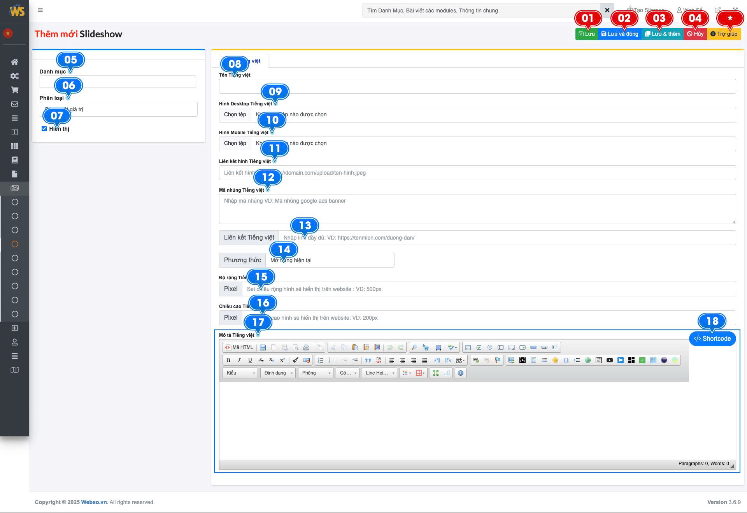Toggle bold formatting in the editor
This screenshot has height=513, width=747.
[x=228, y=360]
